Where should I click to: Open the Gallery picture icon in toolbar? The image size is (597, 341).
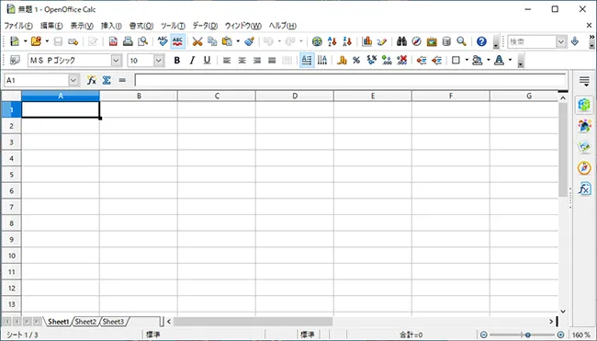432,41
